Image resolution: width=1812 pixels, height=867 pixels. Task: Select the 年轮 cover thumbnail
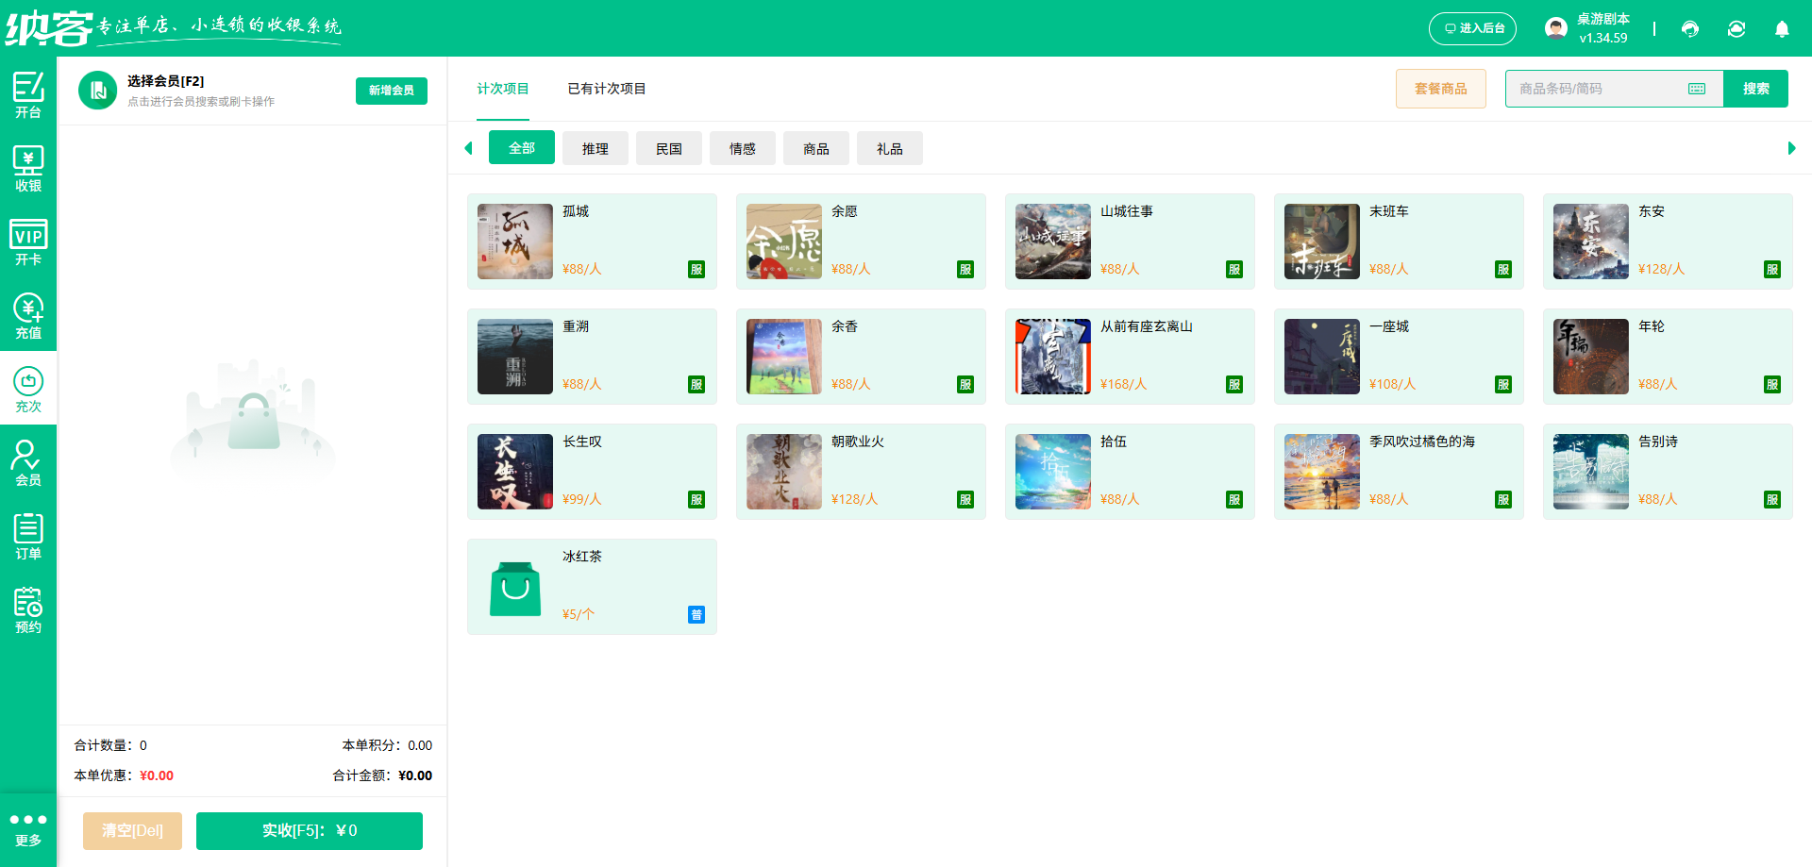click(1591, 357)
